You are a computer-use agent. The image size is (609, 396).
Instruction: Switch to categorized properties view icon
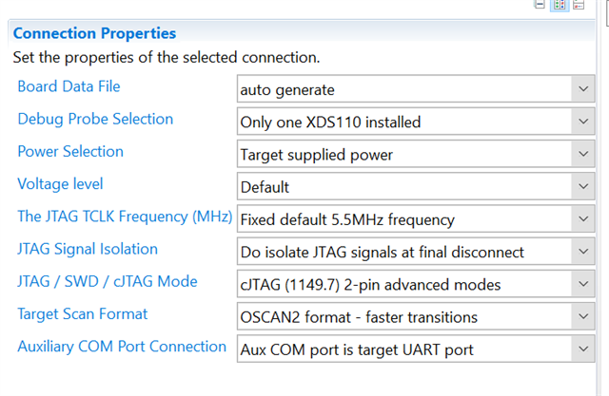[560, 5]
